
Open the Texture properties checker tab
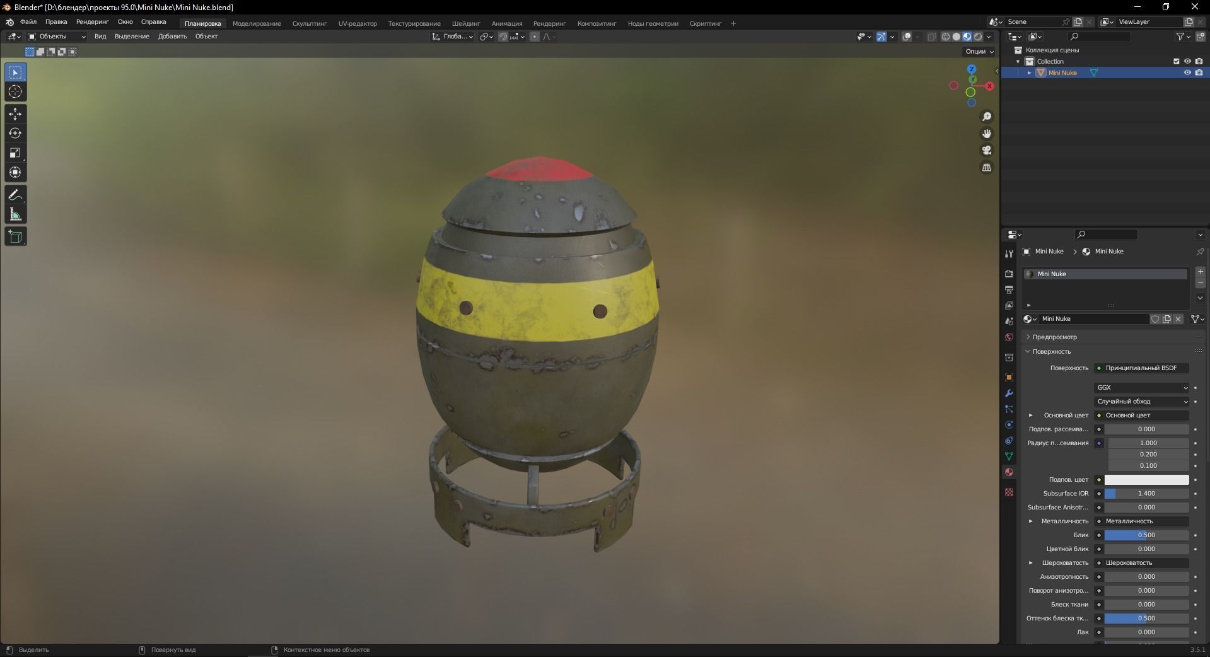pyautogui.click(x=1009, y=492)
